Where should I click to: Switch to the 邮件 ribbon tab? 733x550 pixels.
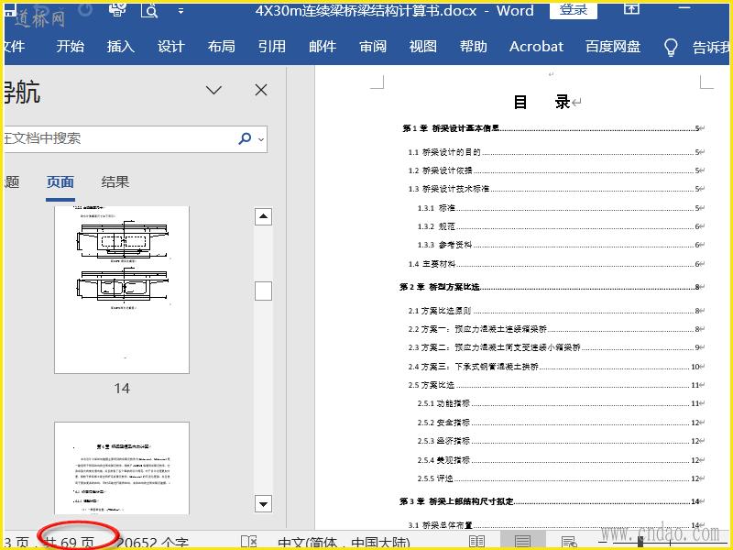(x=323, y=47)
